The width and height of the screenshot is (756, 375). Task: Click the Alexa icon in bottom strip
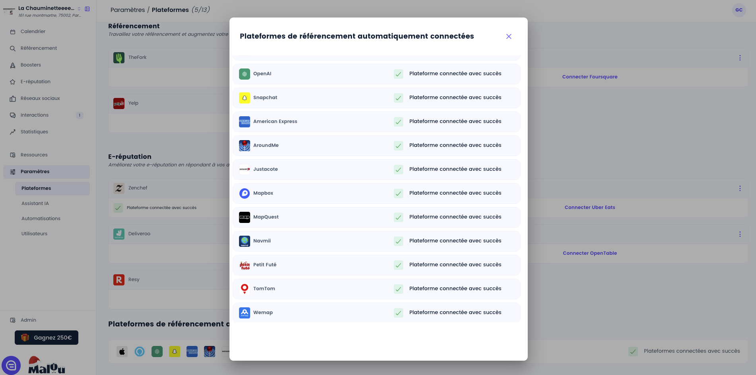(x=140, y=352)
